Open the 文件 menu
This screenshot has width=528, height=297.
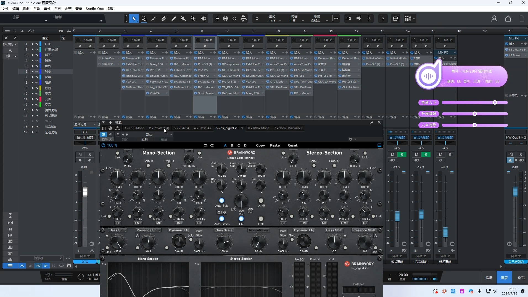(5, 9)
